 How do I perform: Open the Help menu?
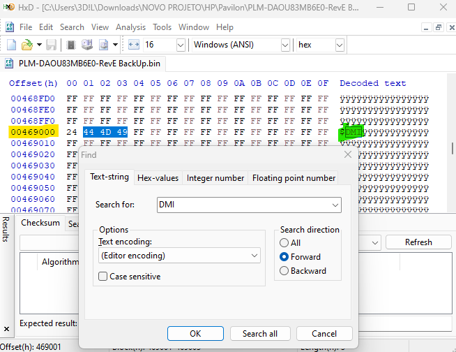(225, 27)
